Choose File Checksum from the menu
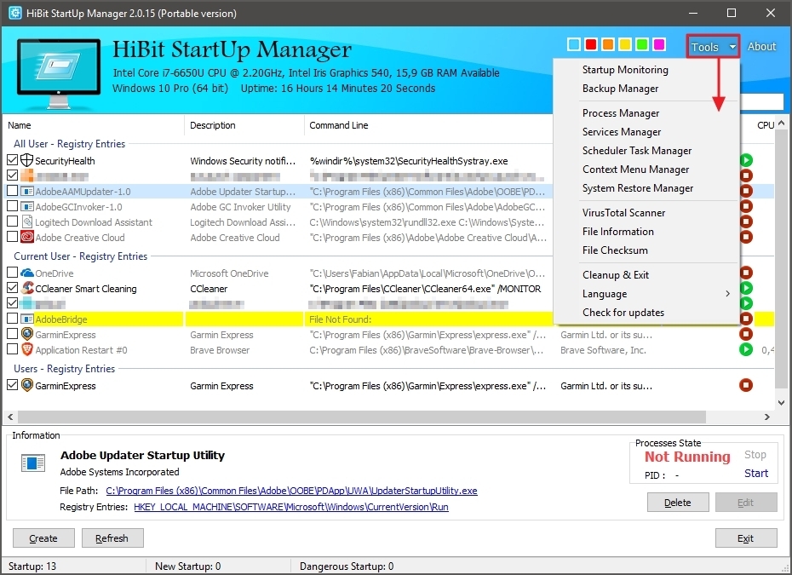This screenshot has height=575, width=792. [646, 250]
